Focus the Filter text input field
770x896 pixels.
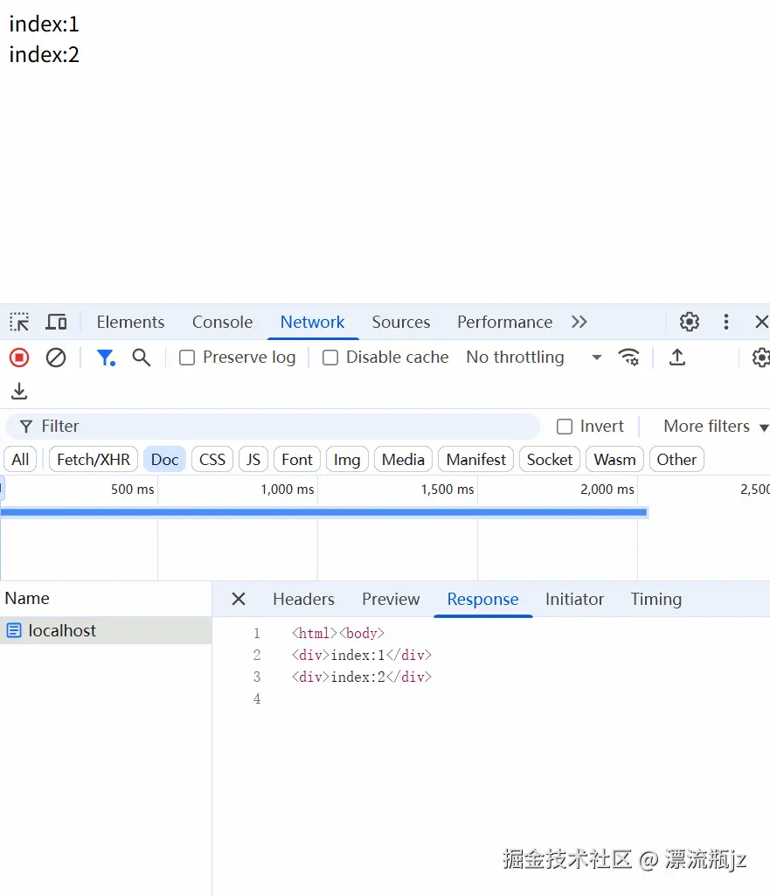(273, 427)
